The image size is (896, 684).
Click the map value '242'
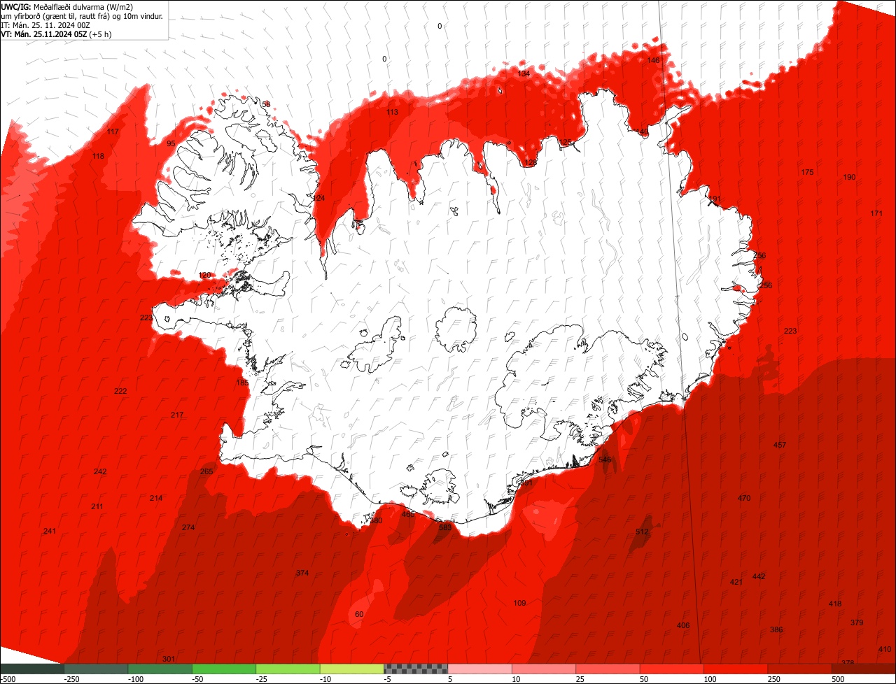[100, 471]
